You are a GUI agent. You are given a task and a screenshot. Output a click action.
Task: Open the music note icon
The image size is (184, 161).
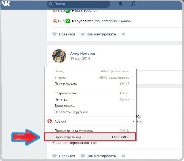click(x=133, y=4)
